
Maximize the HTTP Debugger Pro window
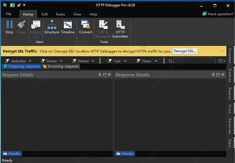coord(215,6)
